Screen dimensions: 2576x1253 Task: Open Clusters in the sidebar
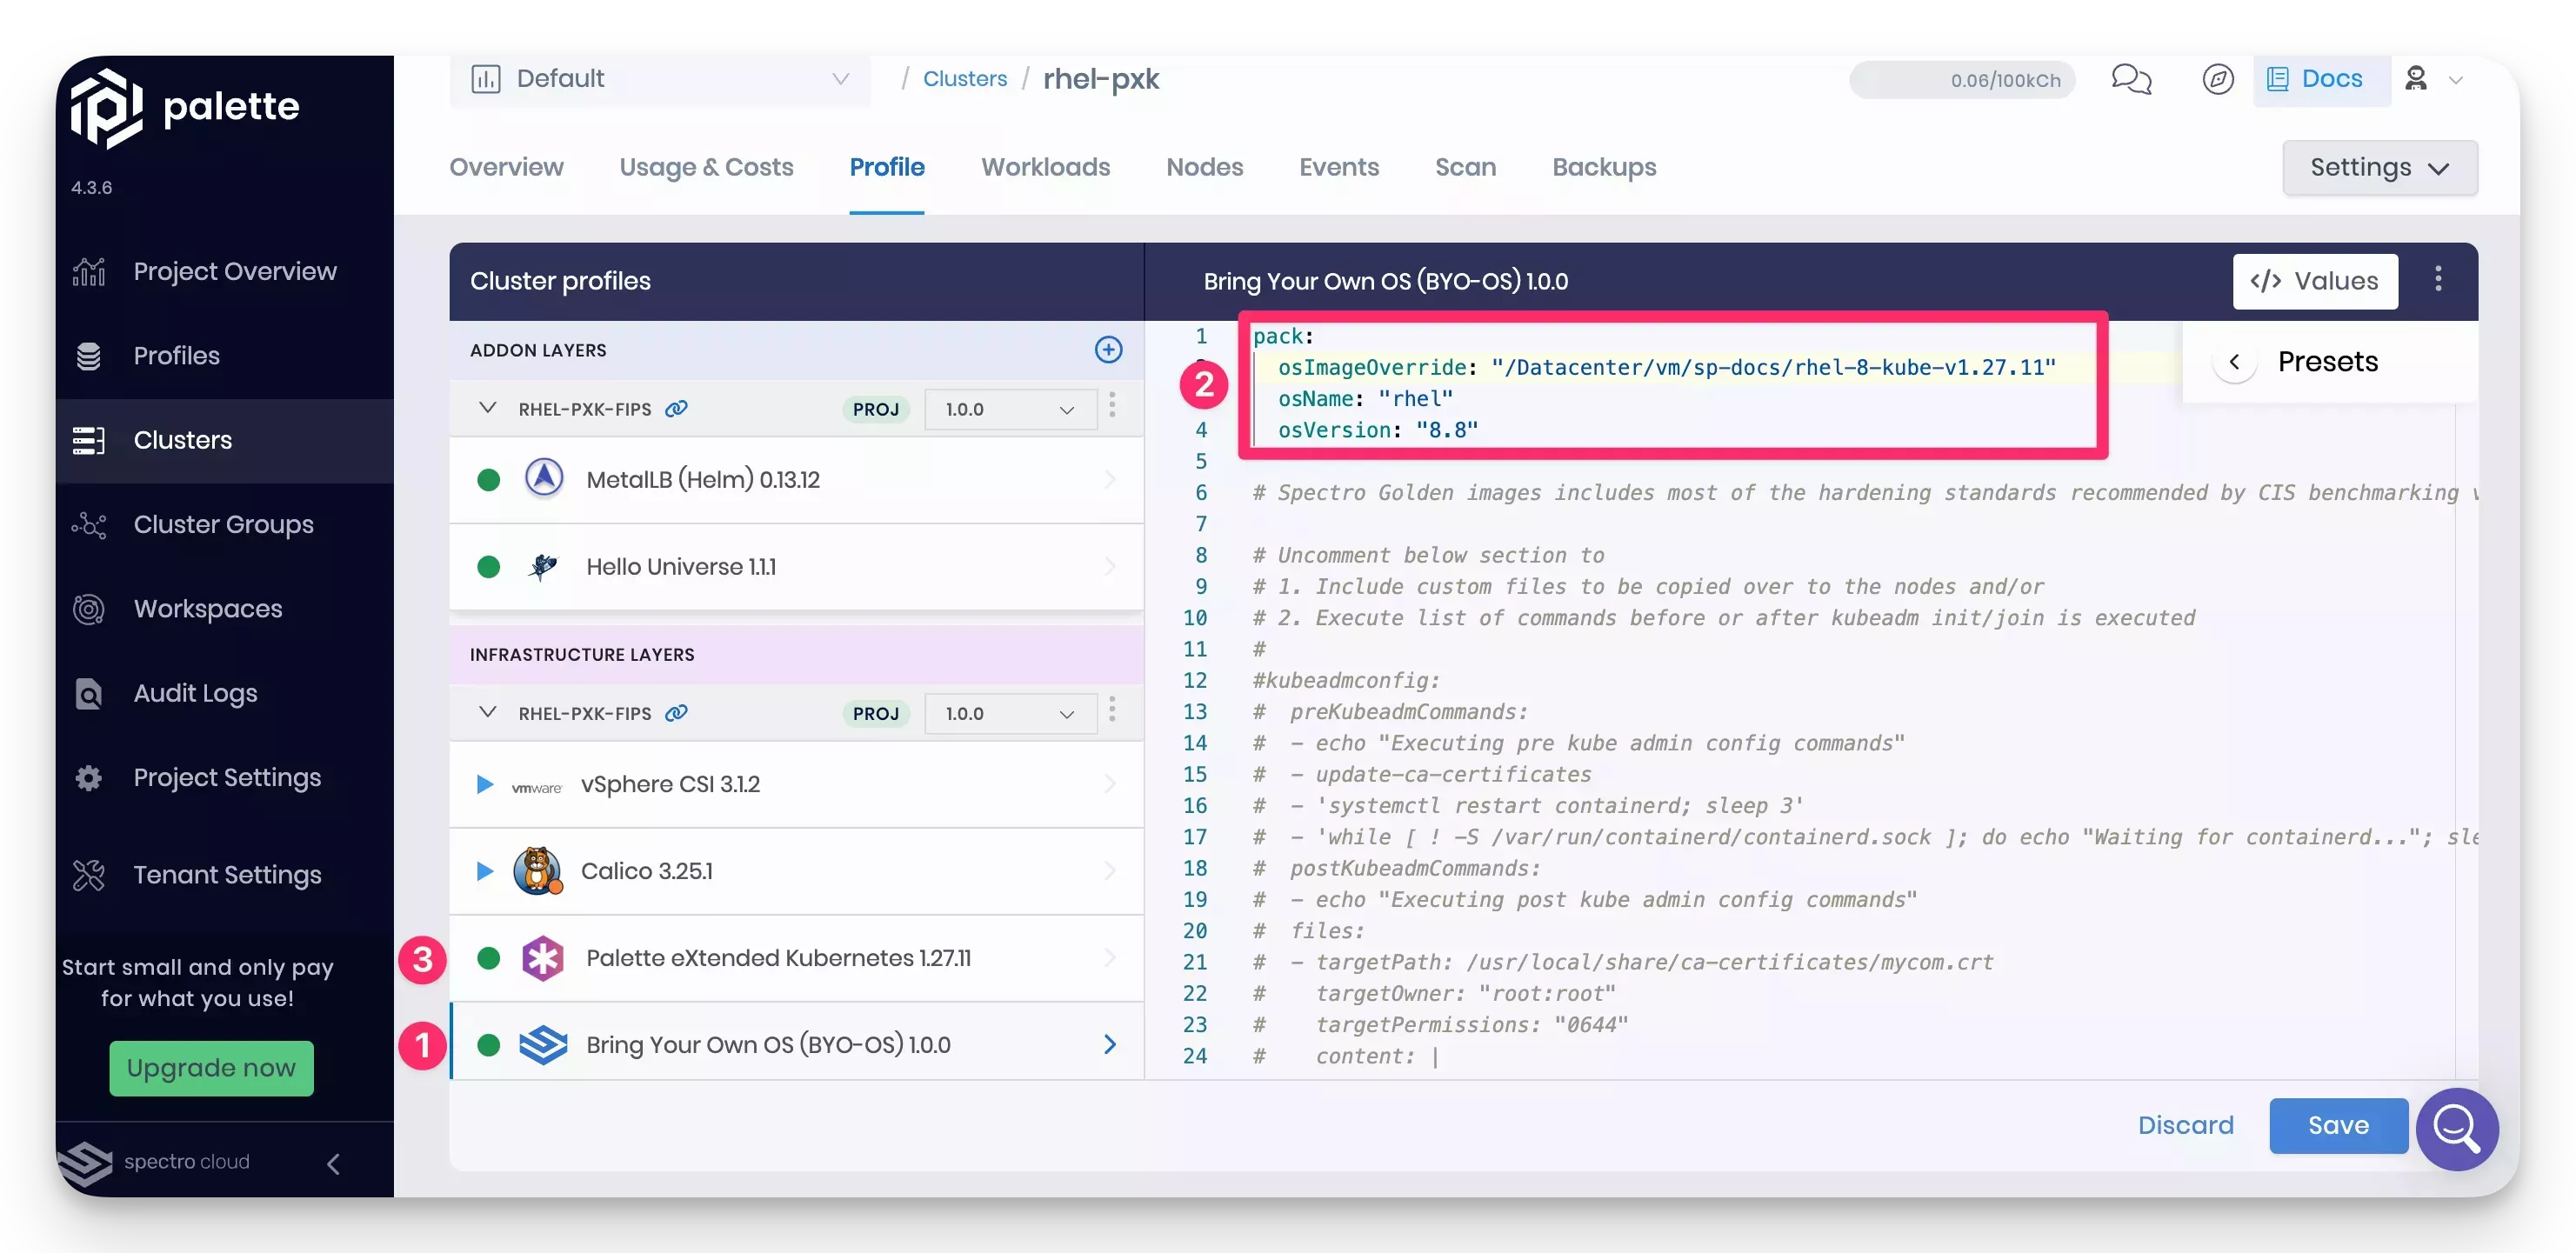click(x=225, y=440)
